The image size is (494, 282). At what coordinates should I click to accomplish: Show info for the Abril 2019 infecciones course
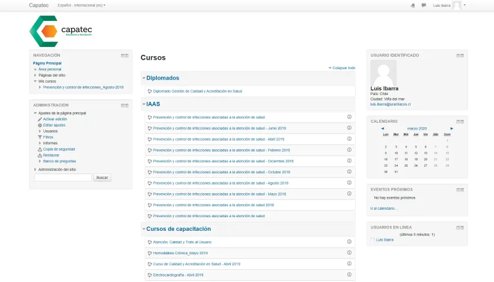[349, 139]
